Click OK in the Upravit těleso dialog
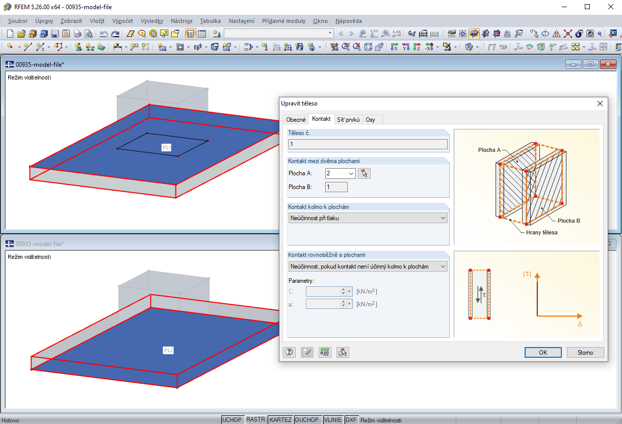Screen dimensions: 622x424 543,352
